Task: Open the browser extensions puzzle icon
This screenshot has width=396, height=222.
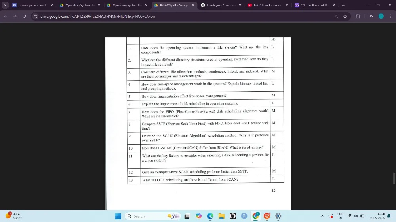Action: [358, 16]
